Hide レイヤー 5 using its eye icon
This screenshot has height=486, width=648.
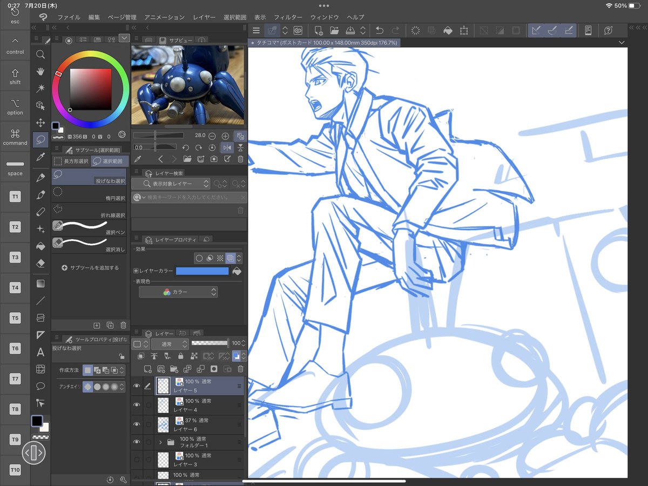point(137,386)
